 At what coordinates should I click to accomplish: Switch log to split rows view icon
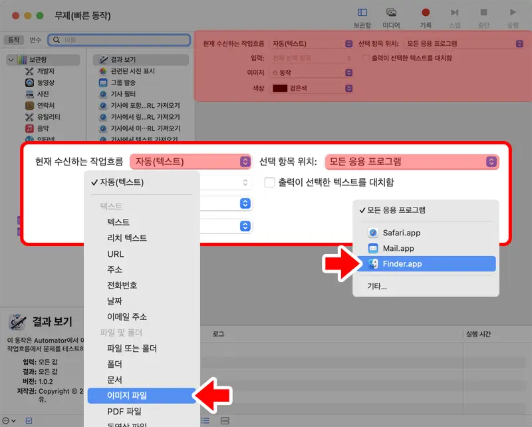point(225,420)
